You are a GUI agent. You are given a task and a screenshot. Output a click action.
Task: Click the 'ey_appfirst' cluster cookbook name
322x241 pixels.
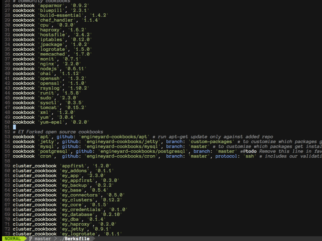coord(77,180)
